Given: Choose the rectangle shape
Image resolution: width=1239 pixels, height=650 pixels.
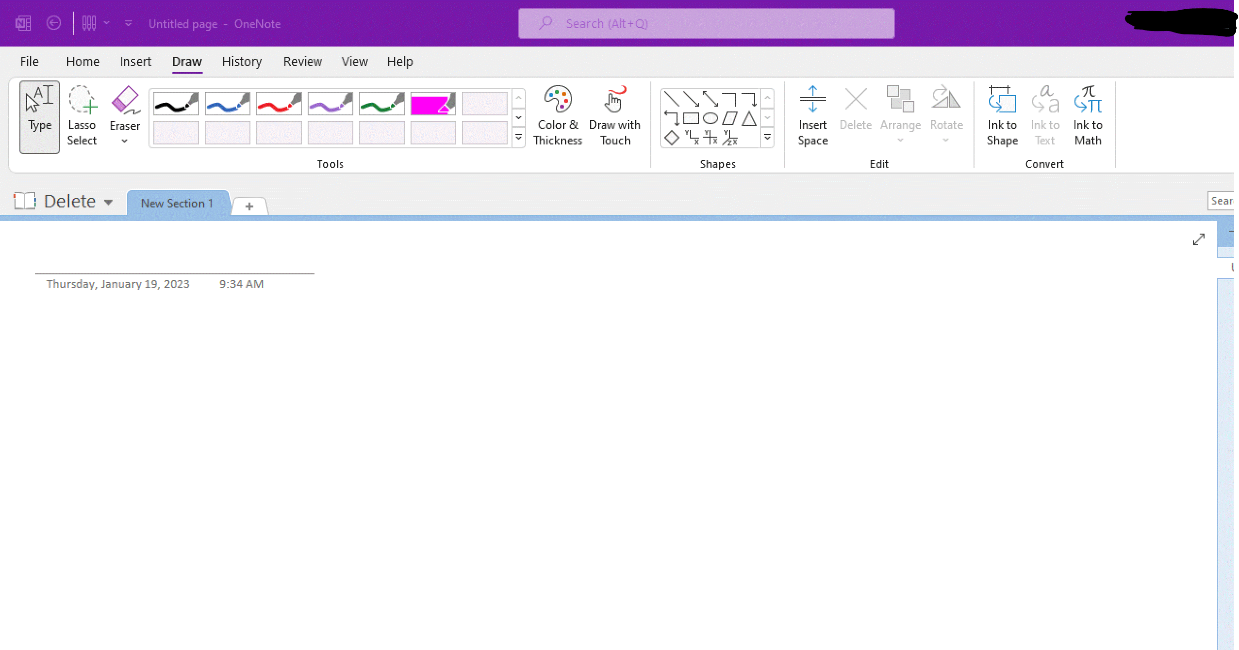Looking at the screenshot, I should pyautogui.click(x=691, y=118).
